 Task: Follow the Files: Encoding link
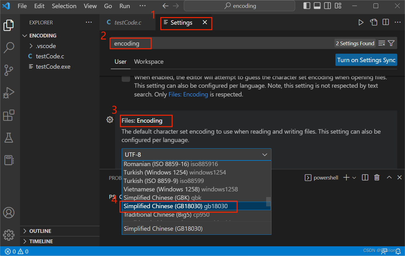pos(188,94)
